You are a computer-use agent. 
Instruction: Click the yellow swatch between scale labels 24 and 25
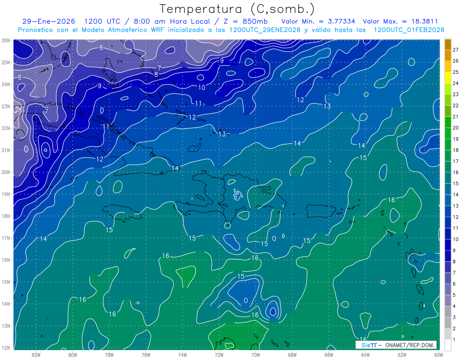point(448,78)
